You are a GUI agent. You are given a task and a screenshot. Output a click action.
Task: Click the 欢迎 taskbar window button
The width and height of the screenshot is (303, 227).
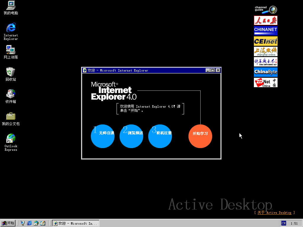click(75, 223)
